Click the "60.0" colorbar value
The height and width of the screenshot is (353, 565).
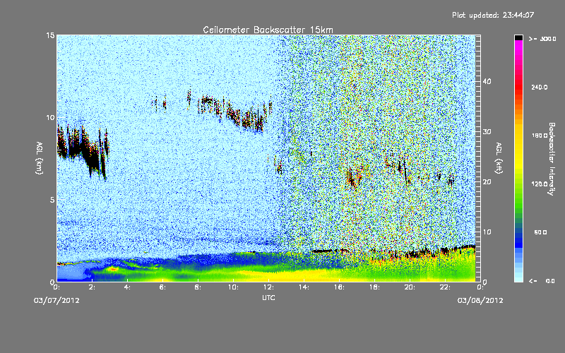pos(540,232)
